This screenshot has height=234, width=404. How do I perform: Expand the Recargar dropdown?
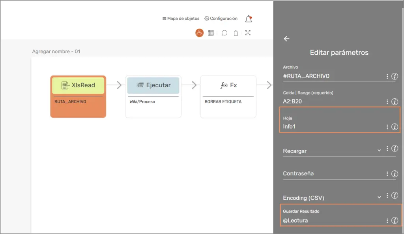379,151
